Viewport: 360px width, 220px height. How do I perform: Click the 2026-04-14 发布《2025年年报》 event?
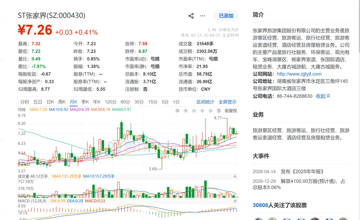pyautogui.click(x=288, y=172)
